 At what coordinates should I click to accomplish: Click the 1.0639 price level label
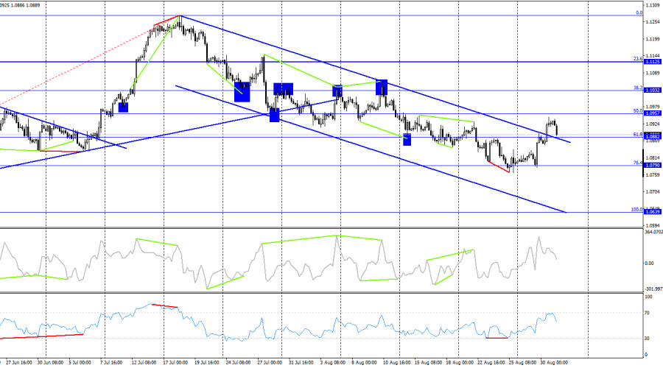pyautogui.click(x=653, y=212)
